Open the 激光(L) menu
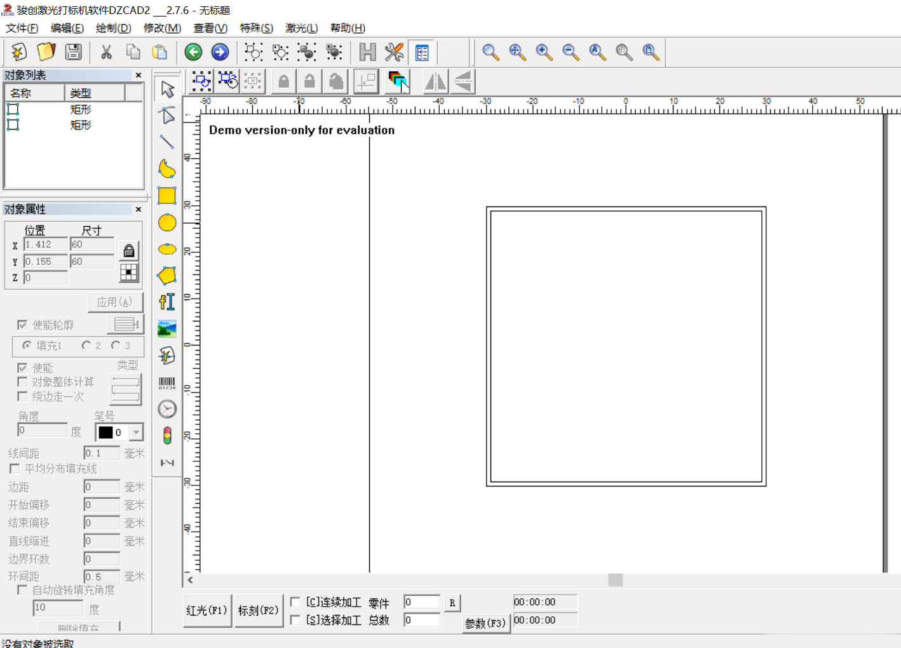The width and height of the screenshot is (901, 648). click(302, 28)
